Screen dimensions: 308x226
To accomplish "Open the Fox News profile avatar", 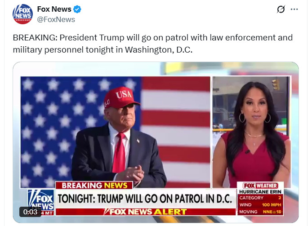I will (x=22, y=14).
